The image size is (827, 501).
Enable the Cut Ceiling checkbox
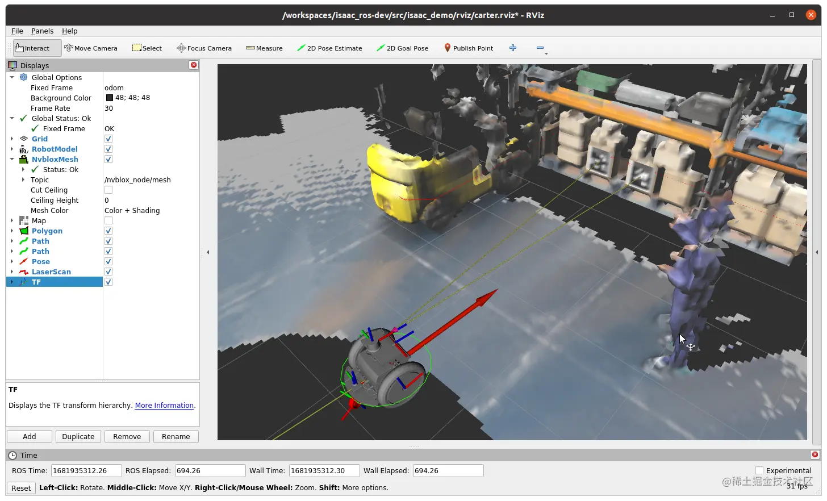tap(108, 190)
